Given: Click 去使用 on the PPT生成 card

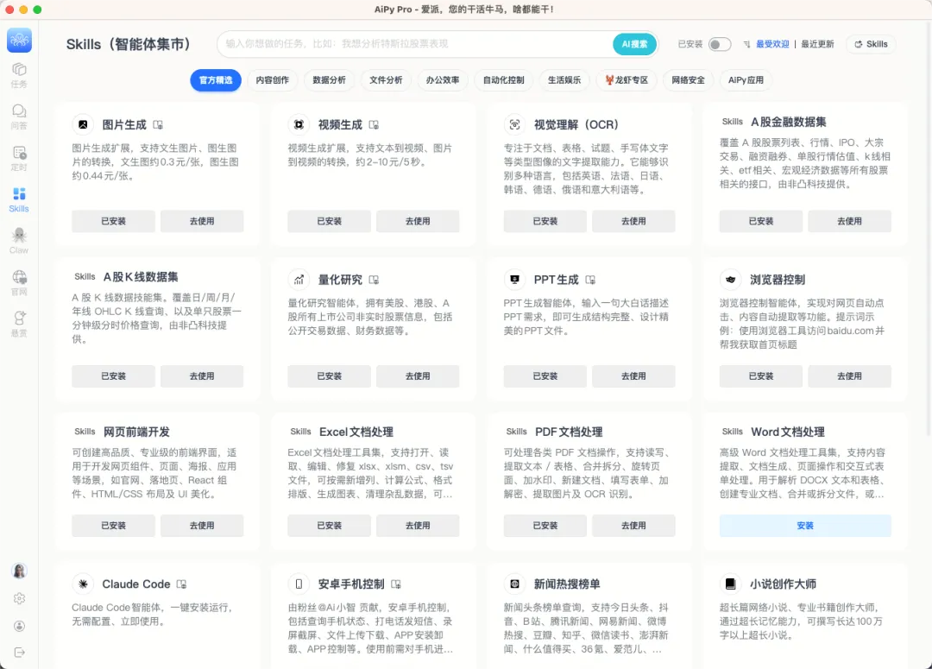Looking at the screenshot, I should coord(633,376).
